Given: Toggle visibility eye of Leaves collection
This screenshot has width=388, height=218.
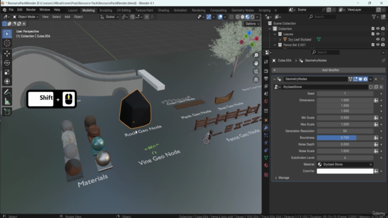Looking at the screenshot, I should tap(378, 34).
